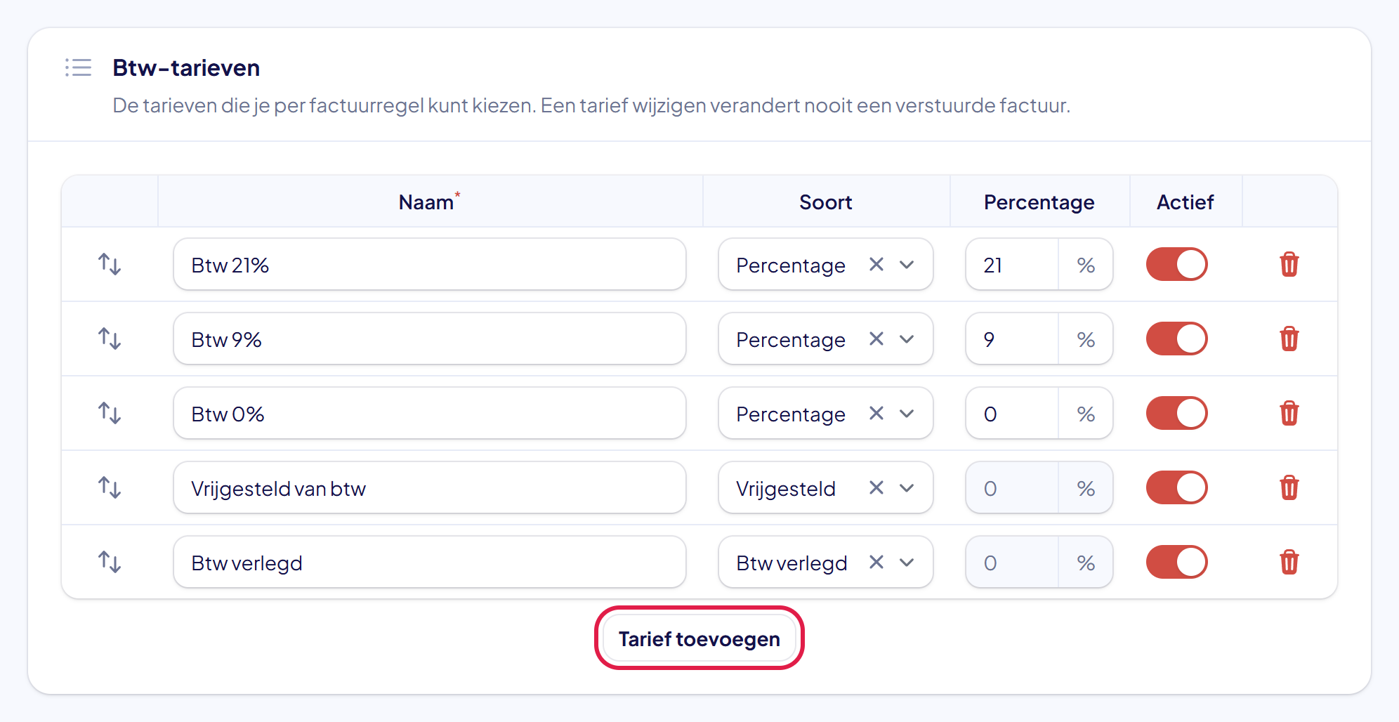Click the Btw-tarieven section heading
This screenshot has width=1399, height=722.
[x=186, y=68]
